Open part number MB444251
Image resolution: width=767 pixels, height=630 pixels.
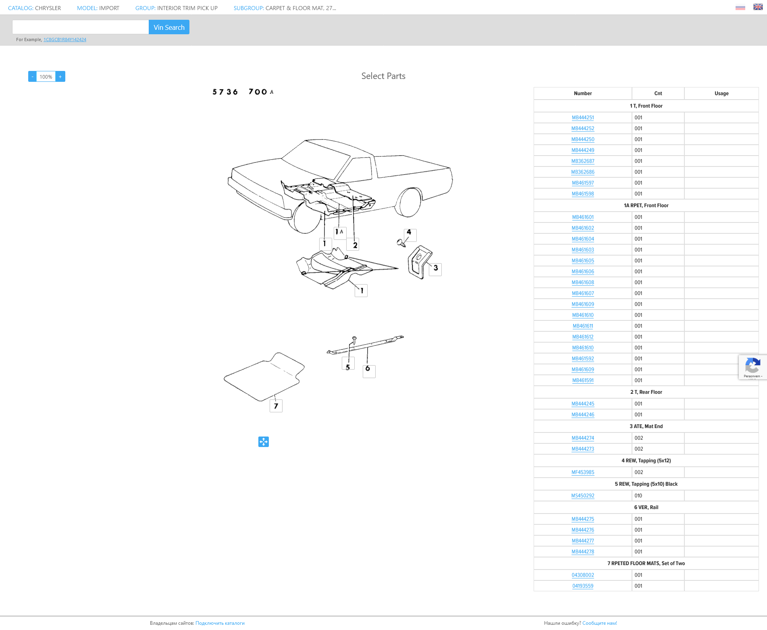click(x=582, y=118)
